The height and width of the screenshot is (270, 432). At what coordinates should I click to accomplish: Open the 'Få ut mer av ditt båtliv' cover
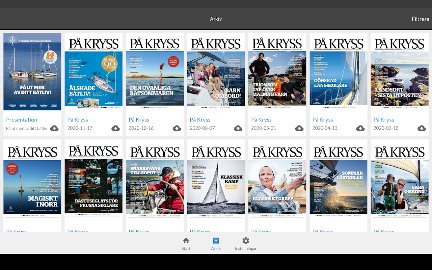click(x=32, y=72)
